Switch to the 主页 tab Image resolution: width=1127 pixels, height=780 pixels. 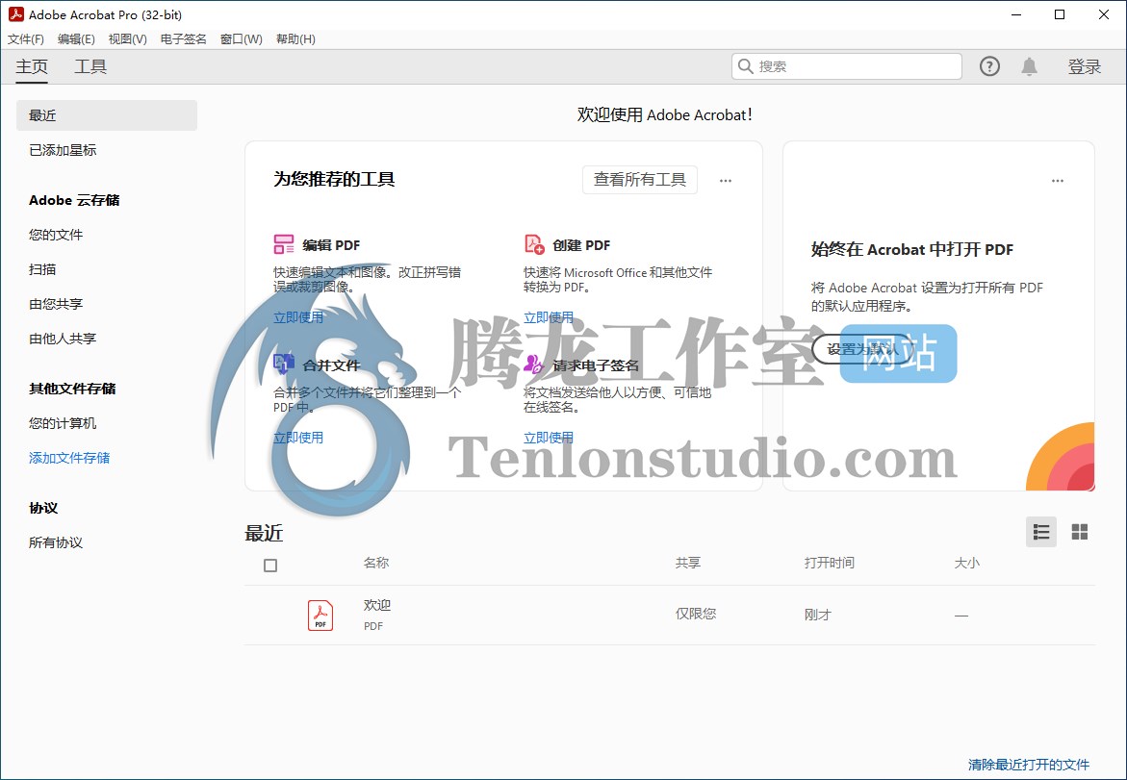click(x=32, y=66)
